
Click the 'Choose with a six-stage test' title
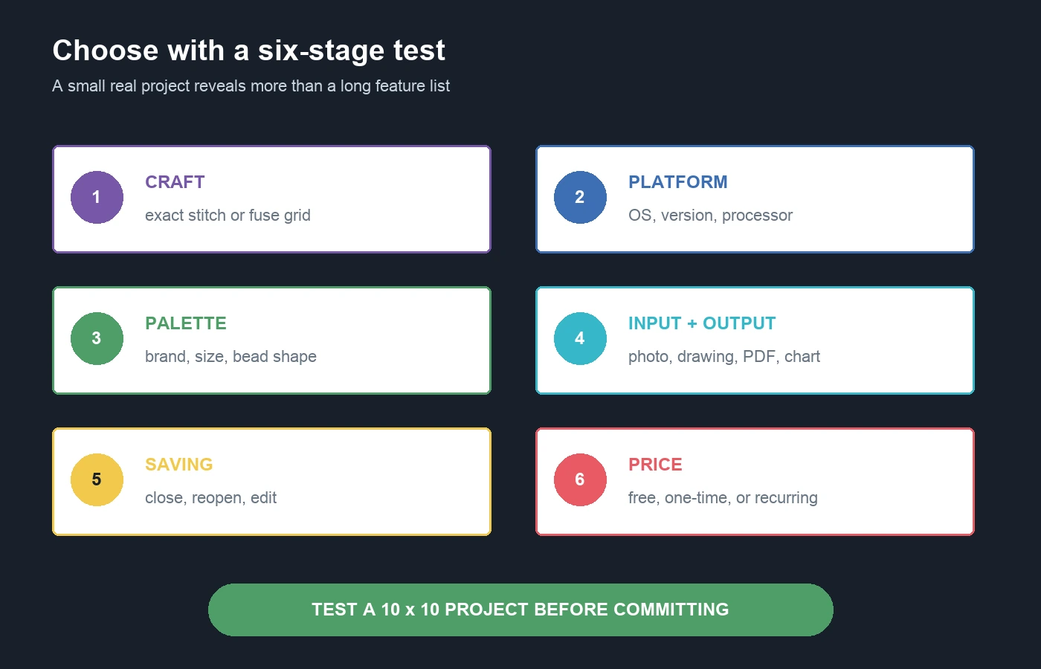point(249,51)
